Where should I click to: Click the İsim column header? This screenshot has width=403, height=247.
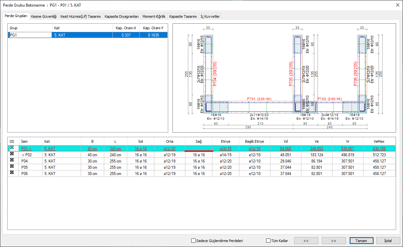tap(30, 141)
